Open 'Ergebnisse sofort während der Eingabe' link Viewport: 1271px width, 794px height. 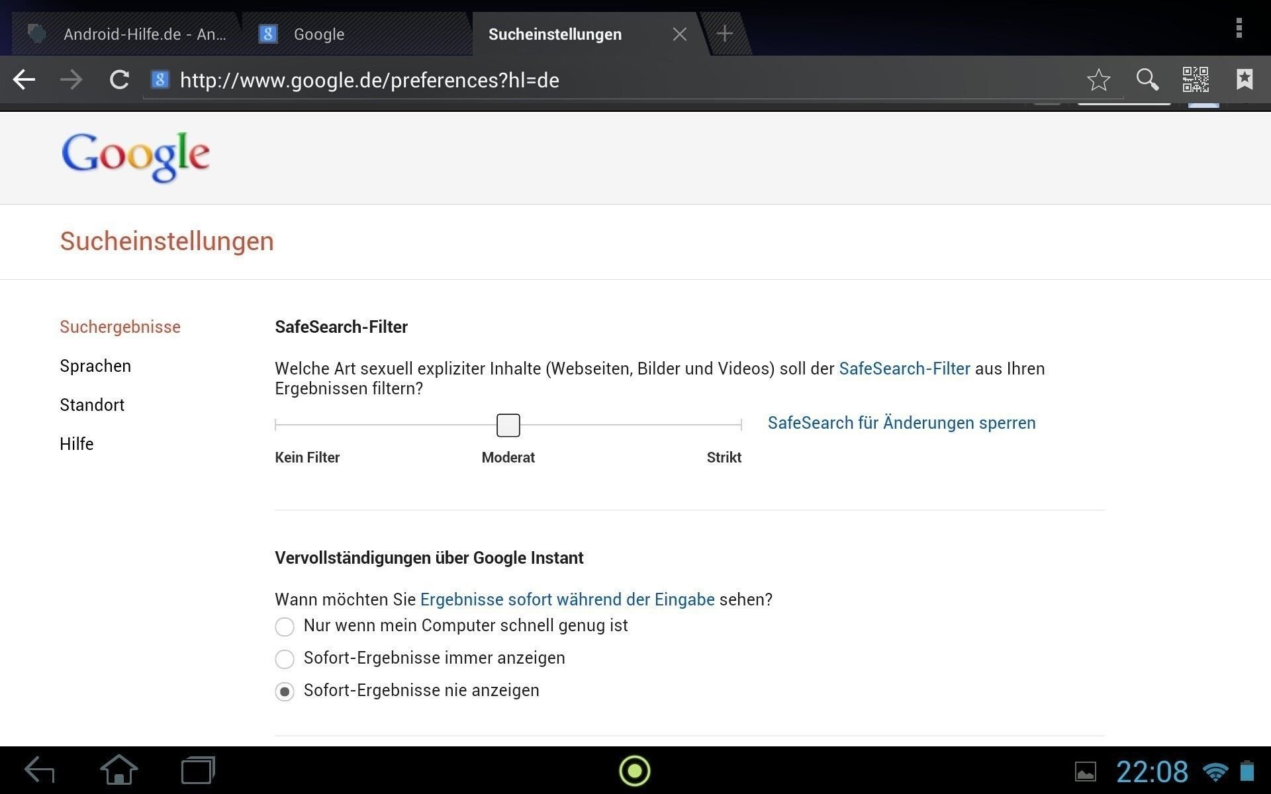(x=567, y=599)
